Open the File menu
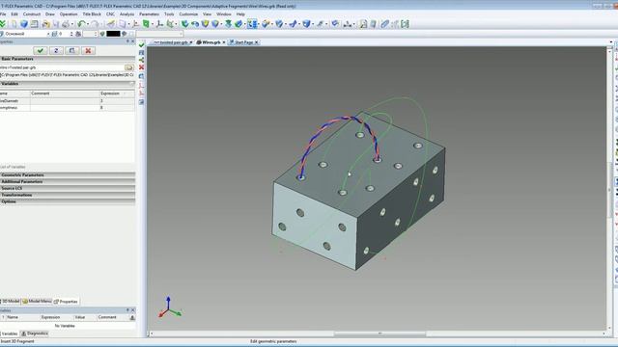The image size is (618, 347). pyautogui.click(x=3, y=14)
